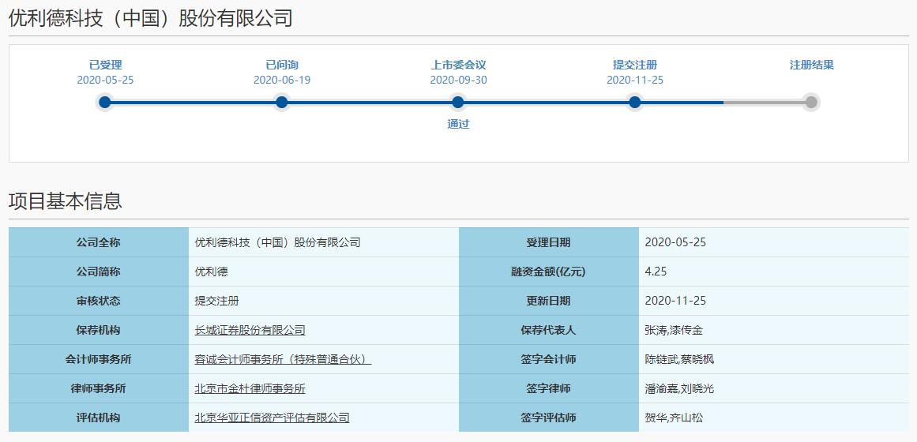
Task: Click the 注册结果 stage label
Action: (x=811, y=65)
